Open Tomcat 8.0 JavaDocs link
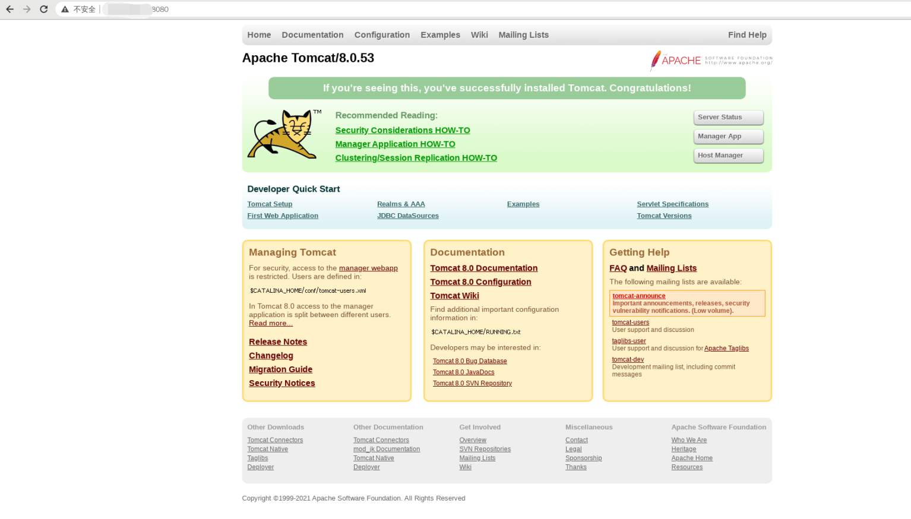The image size is (911, 519). (463, 372)
